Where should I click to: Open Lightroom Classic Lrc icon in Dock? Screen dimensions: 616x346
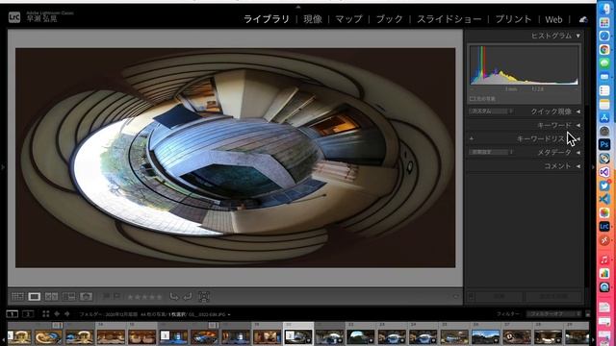pyautogui.click(x=604, y=227)
